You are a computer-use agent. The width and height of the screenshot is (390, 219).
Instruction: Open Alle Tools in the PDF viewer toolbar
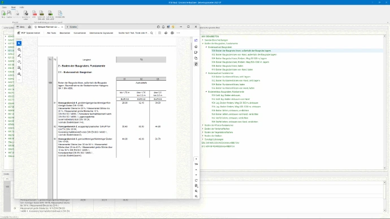tap(51, 33)
